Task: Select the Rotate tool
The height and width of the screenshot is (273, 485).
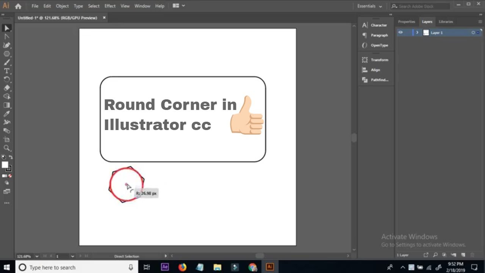Action: coord(6,79)
